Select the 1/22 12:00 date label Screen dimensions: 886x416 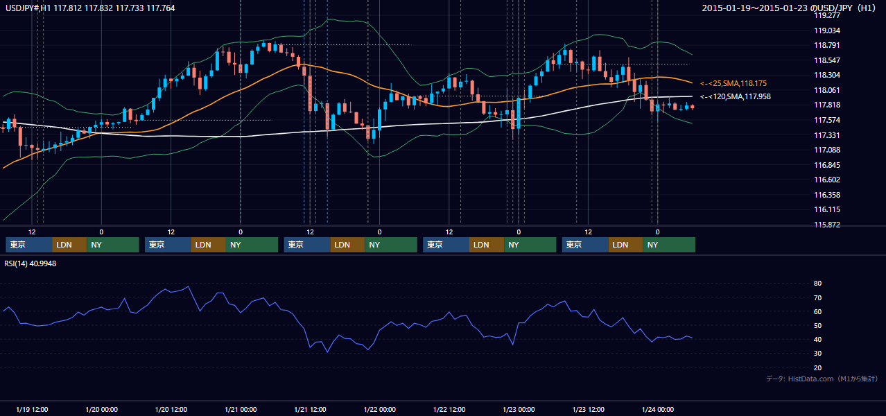(449, 410)
